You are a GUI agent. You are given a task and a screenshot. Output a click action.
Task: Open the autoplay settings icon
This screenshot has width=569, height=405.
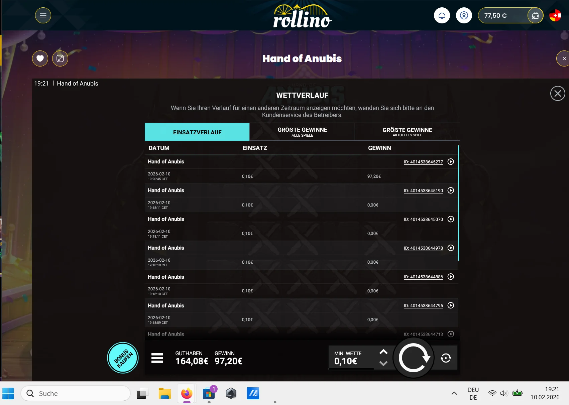tap(446, 358)
